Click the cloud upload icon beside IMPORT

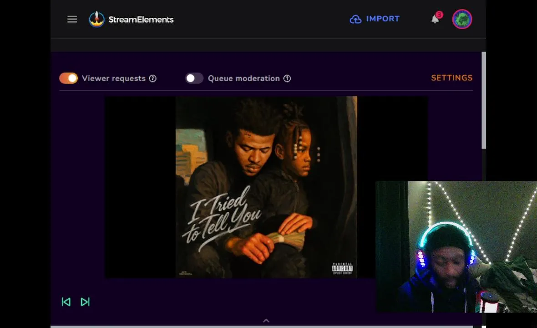355,19
